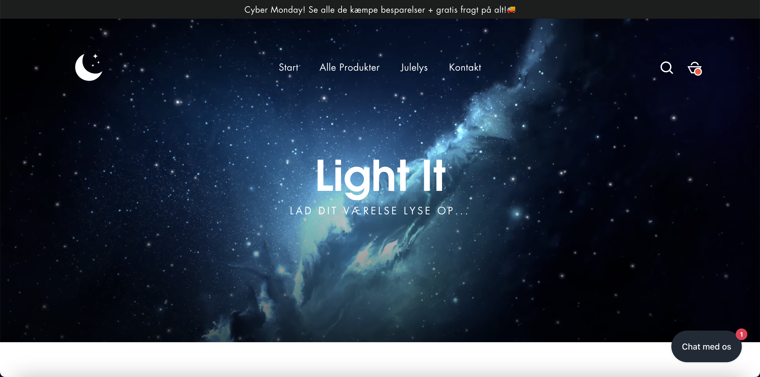The image size is (760, 377).
Task: Click the delivery truck emoji in banner
Action: [x=511, y=10]
